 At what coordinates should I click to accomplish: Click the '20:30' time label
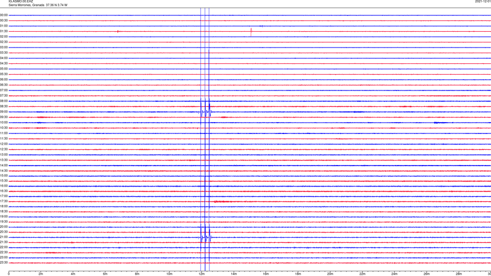pos(4,232)
